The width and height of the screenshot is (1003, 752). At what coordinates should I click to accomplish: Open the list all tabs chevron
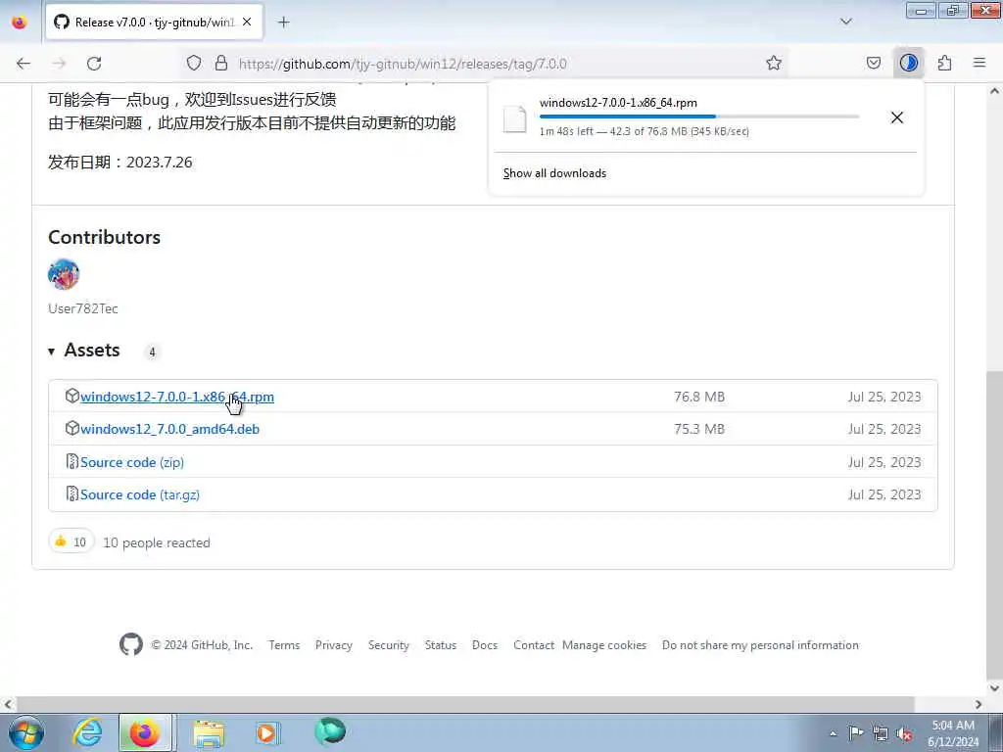coord(846,22)
